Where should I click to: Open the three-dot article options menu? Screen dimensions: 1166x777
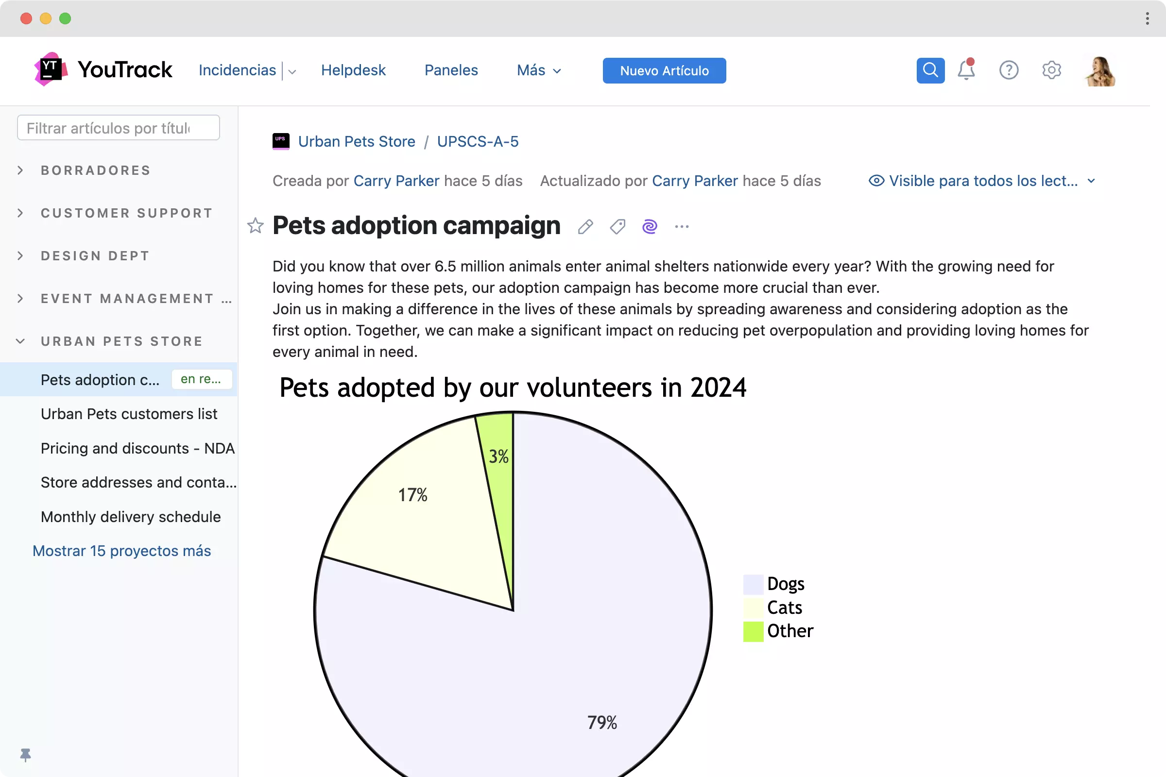tap(682, 227)
